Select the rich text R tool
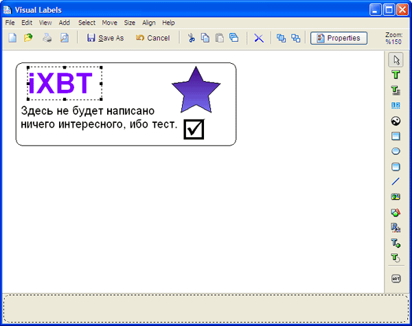 pos(396,227)
